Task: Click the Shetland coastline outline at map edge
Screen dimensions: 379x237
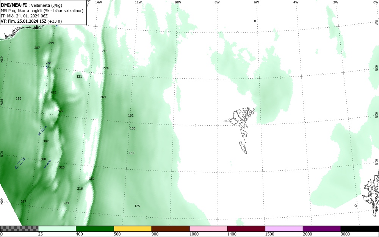Action: click(x=371, y=193)
